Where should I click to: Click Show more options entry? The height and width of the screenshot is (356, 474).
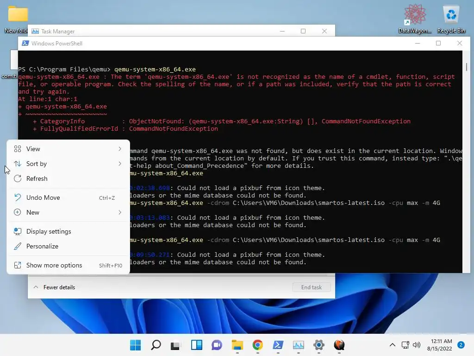click(x=69, y=266)
